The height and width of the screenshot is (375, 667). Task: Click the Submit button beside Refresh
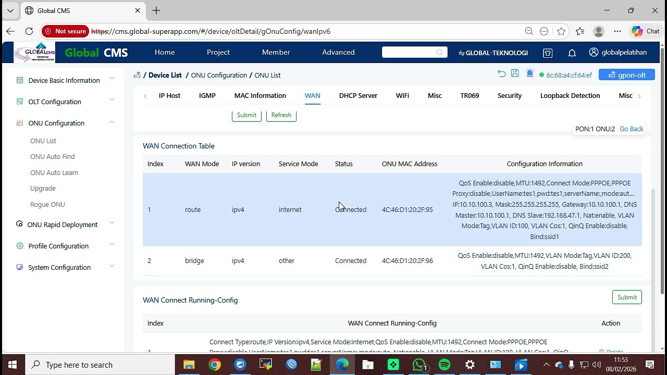tap(246, 115)
